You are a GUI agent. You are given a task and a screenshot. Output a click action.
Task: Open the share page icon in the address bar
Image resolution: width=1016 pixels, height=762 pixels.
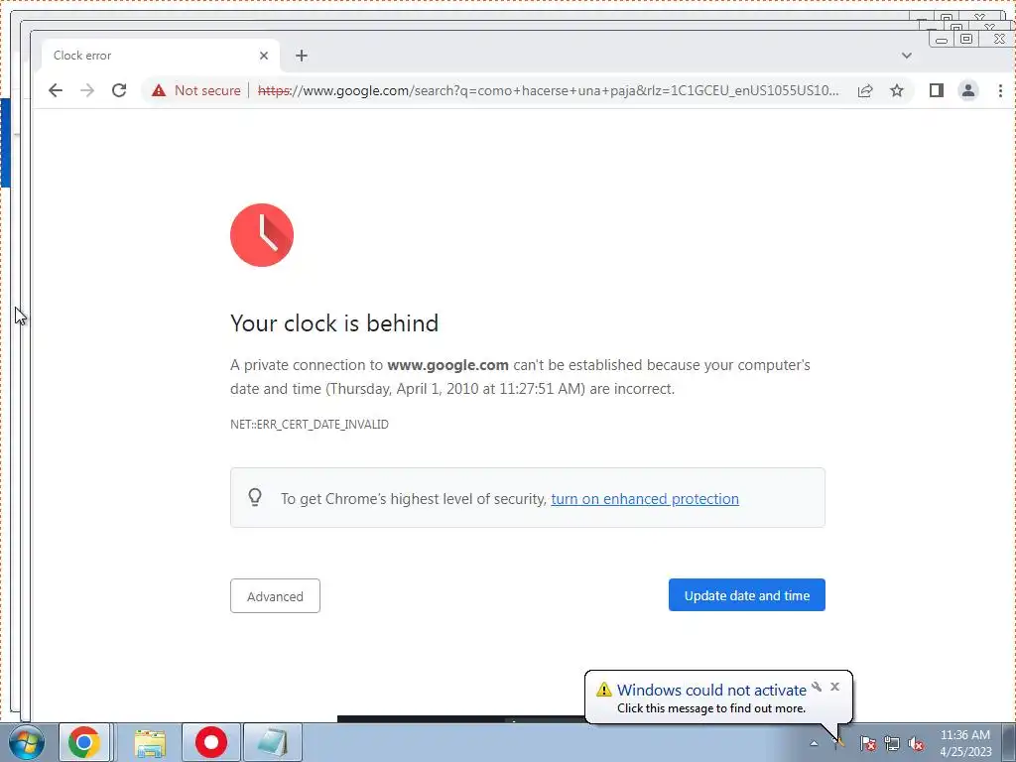865,90
